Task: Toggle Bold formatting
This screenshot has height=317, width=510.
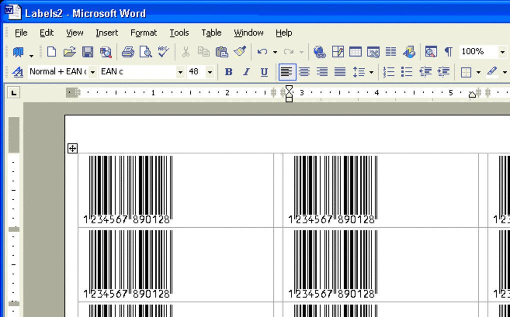Action: click(x=228, y=72)
